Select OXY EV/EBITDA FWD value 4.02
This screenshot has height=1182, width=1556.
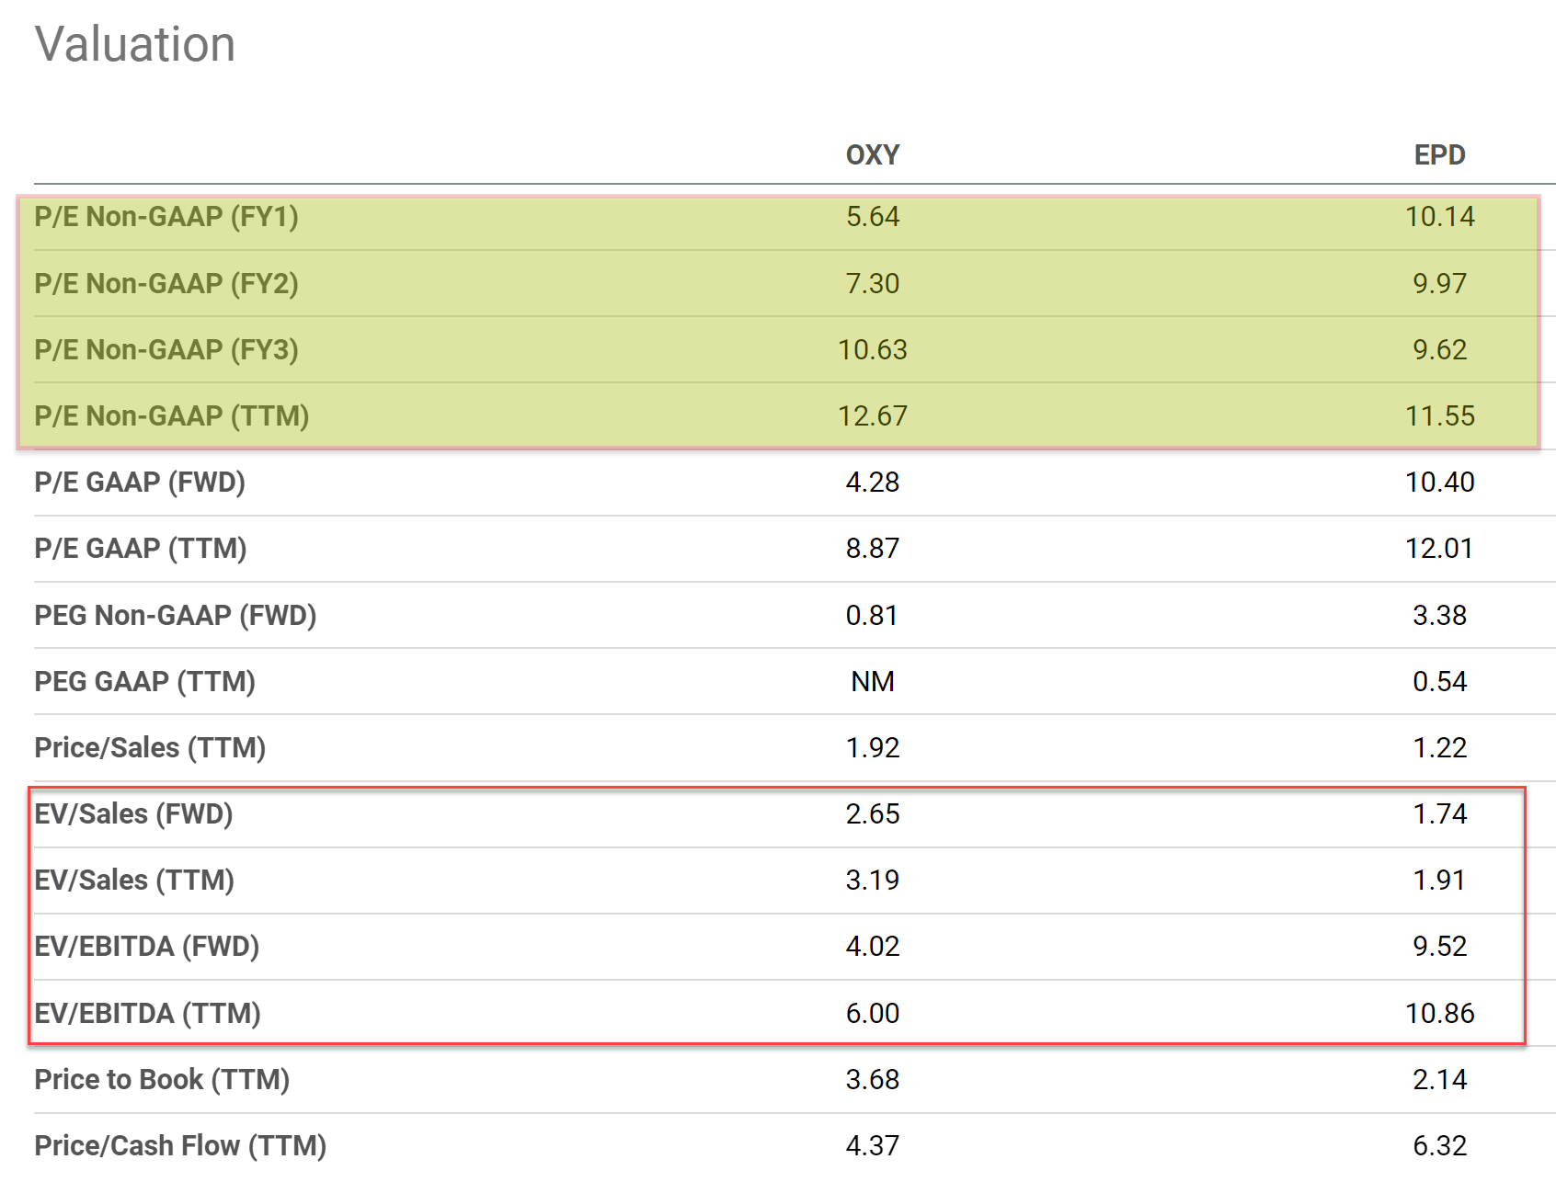(873, 946)
